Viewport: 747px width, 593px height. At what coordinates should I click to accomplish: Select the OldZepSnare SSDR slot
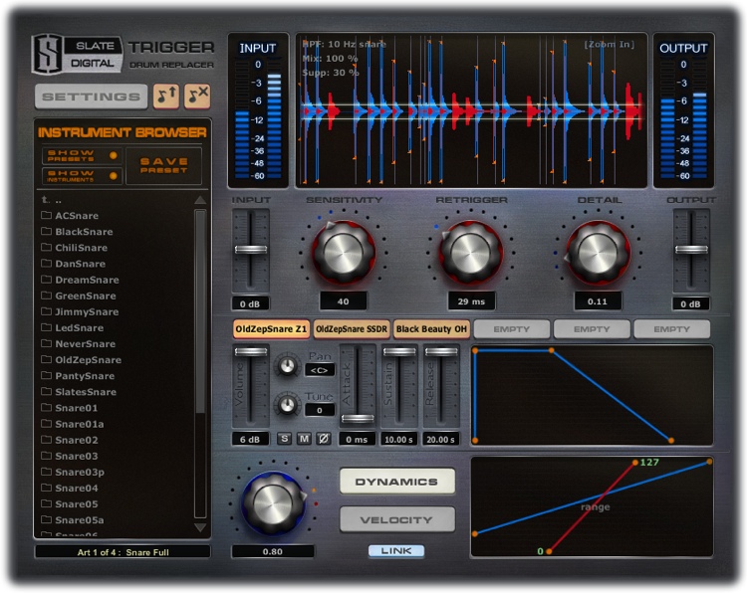pyautogui.click(x=352, y=329)
